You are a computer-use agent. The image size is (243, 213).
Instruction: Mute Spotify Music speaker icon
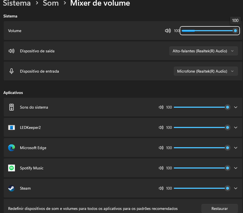[x=161, y=168]
